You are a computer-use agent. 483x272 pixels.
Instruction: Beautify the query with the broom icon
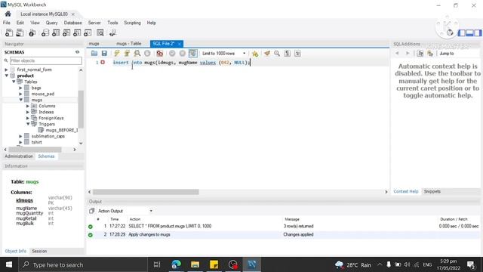[266, 54]
